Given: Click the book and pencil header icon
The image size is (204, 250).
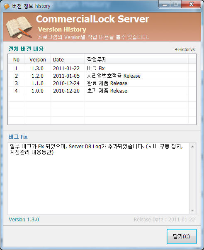Looking at the screenshot, I should 19,27.
